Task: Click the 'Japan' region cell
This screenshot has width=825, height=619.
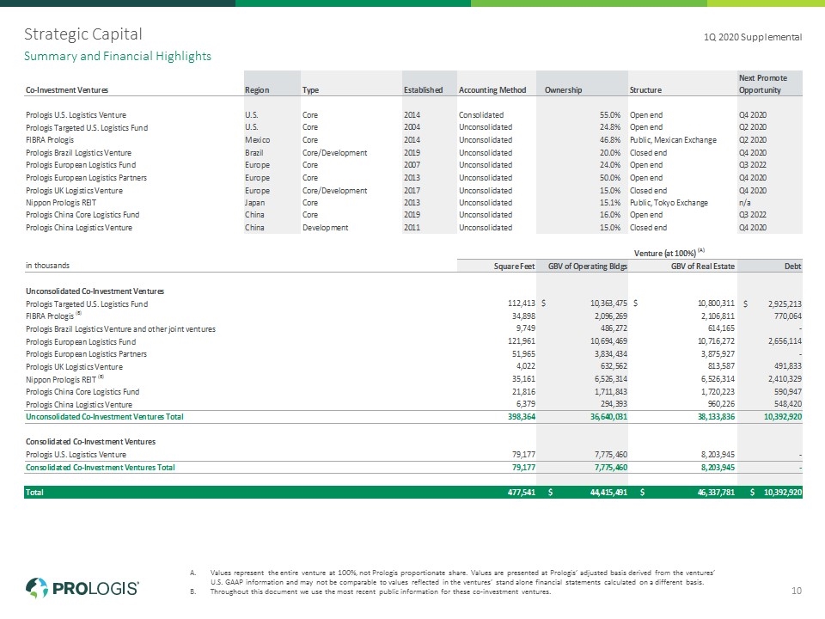Action: pos(254,203)
